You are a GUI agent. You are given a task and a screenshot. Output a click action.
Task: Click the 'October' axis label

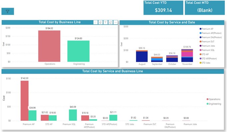(x=172, y=64)
